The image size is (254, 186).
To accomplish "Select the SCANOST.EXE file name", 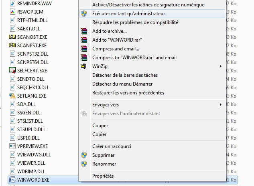I will 32,37.
